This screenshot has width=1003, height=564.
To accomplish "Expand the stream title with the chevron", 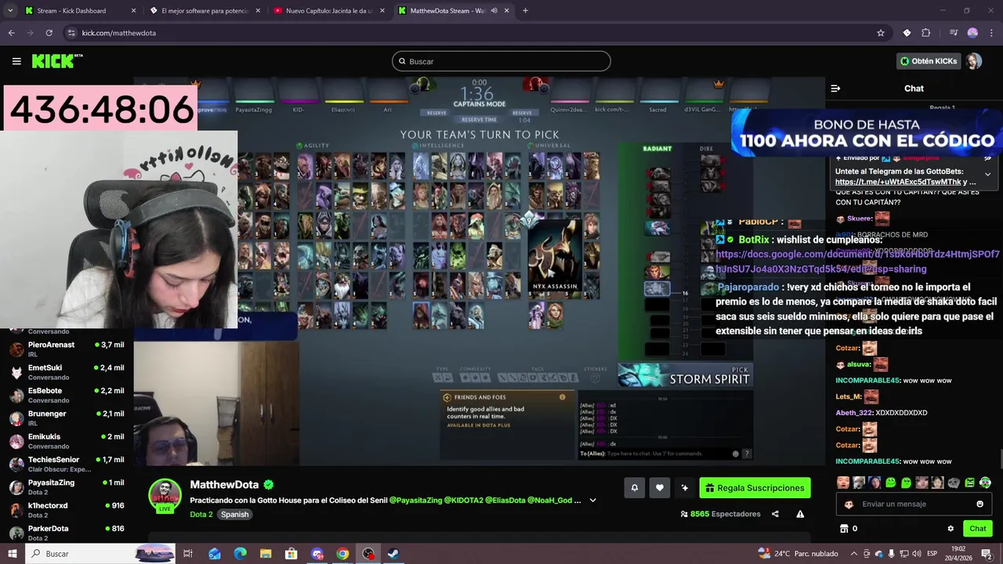I will point(593,500).
